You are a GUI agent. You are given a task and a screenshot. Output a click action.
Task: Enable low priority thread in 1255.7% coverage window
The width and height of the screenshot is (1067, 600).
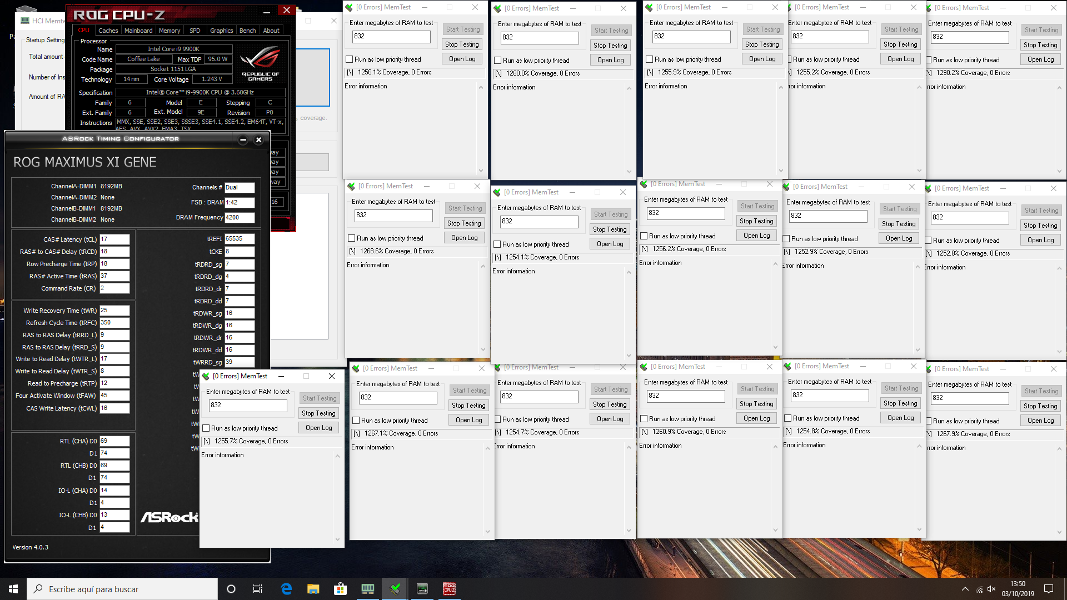[206, 428]
